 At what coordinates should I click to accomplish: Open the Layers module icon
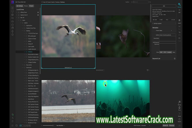pos(179,21)
